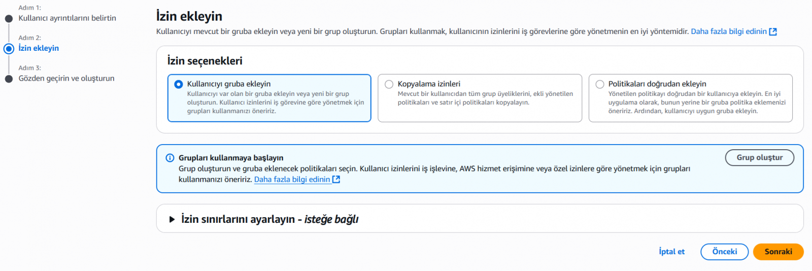Click the active Adım 2 step circle
Image resolution: width=812 pixels, height=271 pixels.
point(9,49)
